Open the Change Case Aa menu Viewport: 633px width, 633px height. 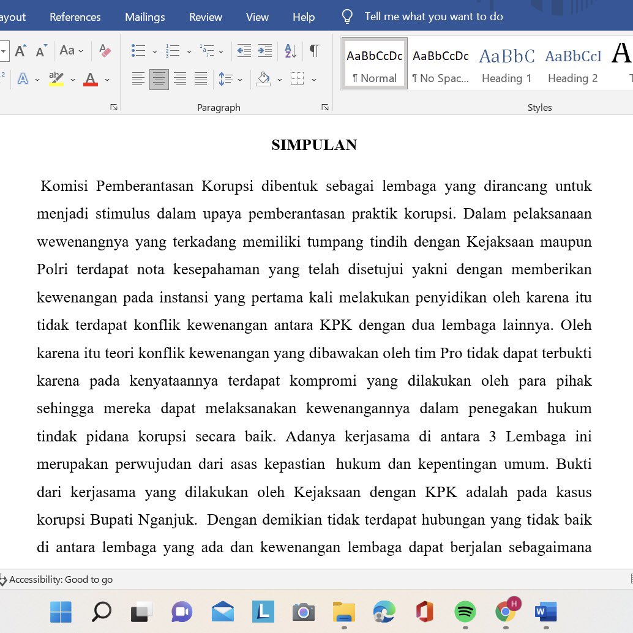[71, 51]
